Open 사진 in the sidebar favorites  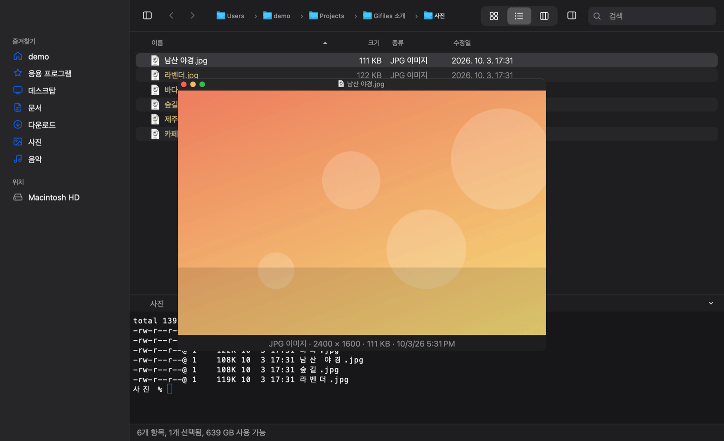(35, 142)
